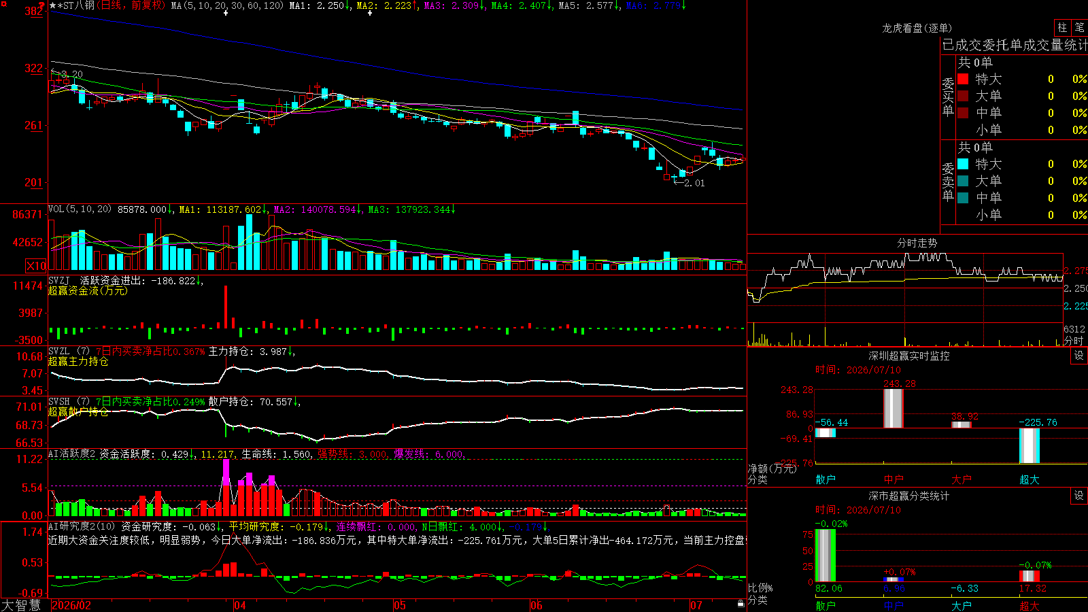The height and width of the screenshot is (612, 1088).
Task: Switch order view to 柱 (bar) mode
Action: [x=1062, y=27]
